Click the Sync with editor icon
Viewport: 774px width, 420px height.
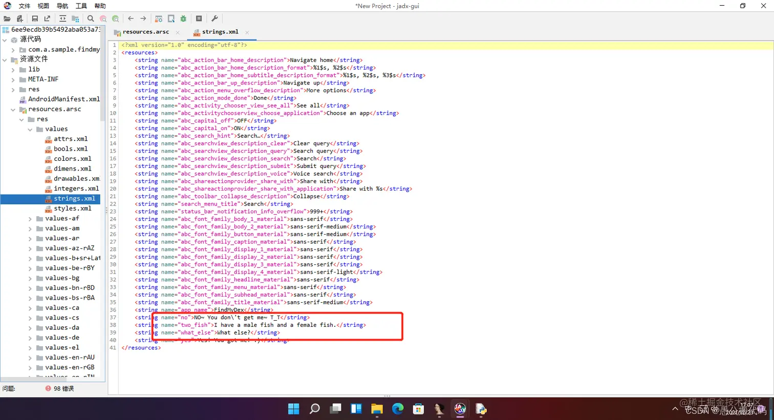62,18
